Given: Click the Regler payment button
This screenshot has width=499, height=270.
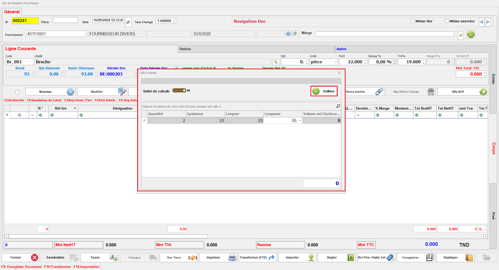Looking at the screenshot, I should pyautogui.click(x=337, y=258).
